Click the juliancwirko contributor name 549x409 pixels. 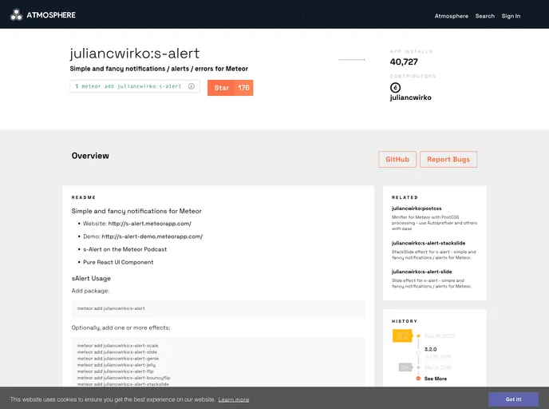[411, 97]
